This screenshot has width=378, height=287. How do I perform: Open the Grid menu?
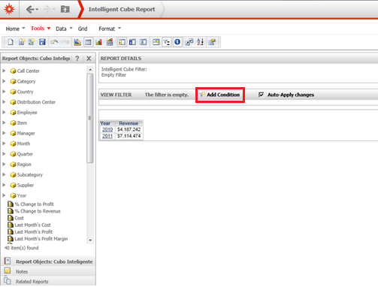coord(83,29)
